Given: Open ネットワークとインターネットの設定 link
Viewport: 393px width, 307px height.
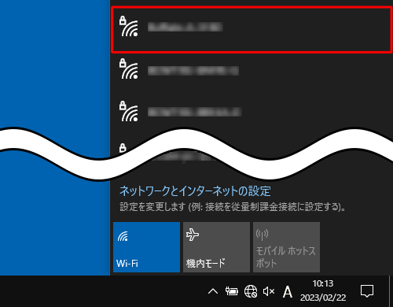Looking at the screenshot, I should [x=195, y=191].
